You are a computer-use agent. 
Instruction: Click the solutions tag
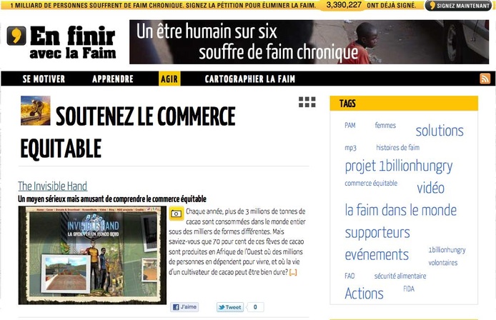[440, 131]
